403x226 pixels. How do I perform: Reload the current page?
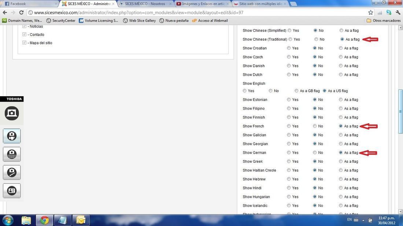(21, 12)
